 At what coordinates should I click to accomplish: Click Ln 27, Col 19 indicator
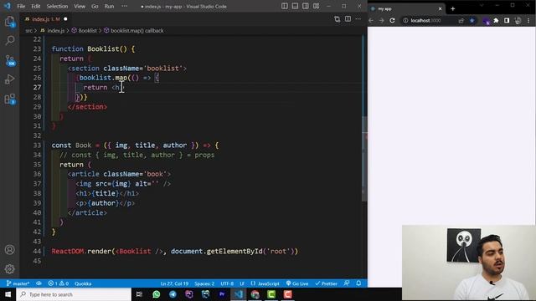174,283
